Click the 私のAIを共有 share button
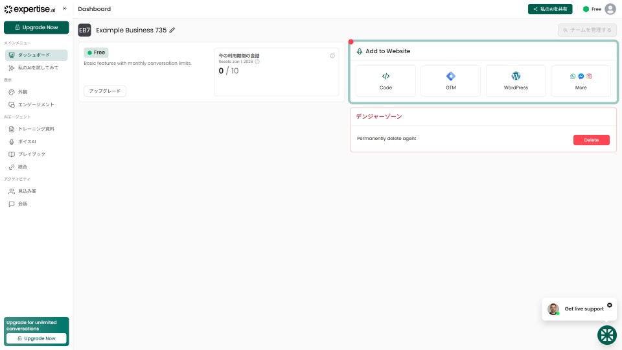622x350 pixels. coord(550,9)
